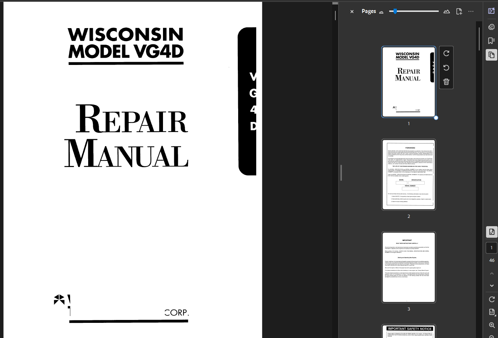Click the page 3 number label under thumbnail
This screenshot has width=498, height=338.
pos(409,309)
